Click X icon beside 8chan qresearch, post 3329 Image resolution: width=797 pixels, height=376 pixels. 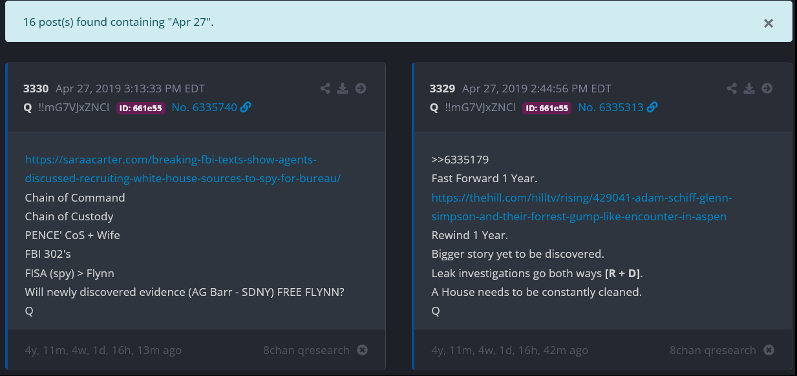click(769, 350)
